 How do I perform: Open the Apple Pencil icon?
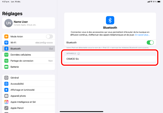click(6, 108)
